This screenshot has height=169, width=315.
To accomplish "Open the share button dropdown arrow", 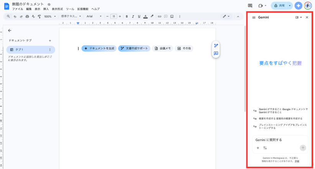I will [x=290, y=6].
